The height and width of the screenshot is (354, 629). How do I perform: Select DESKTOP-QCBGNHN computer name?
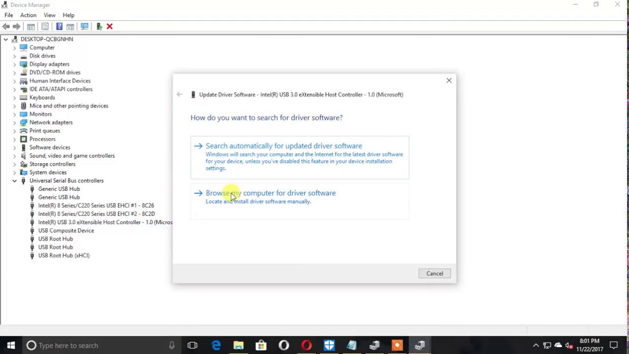tap(47, 39)
